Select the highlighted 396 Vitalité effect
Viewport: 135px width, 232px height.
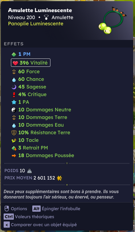tap(30, 63)
